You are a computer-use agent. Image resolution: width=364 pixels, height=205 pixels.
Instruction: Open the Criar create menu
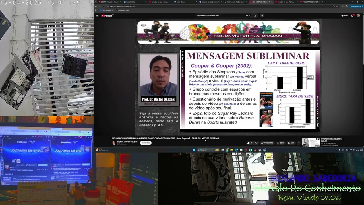[344, 16]
